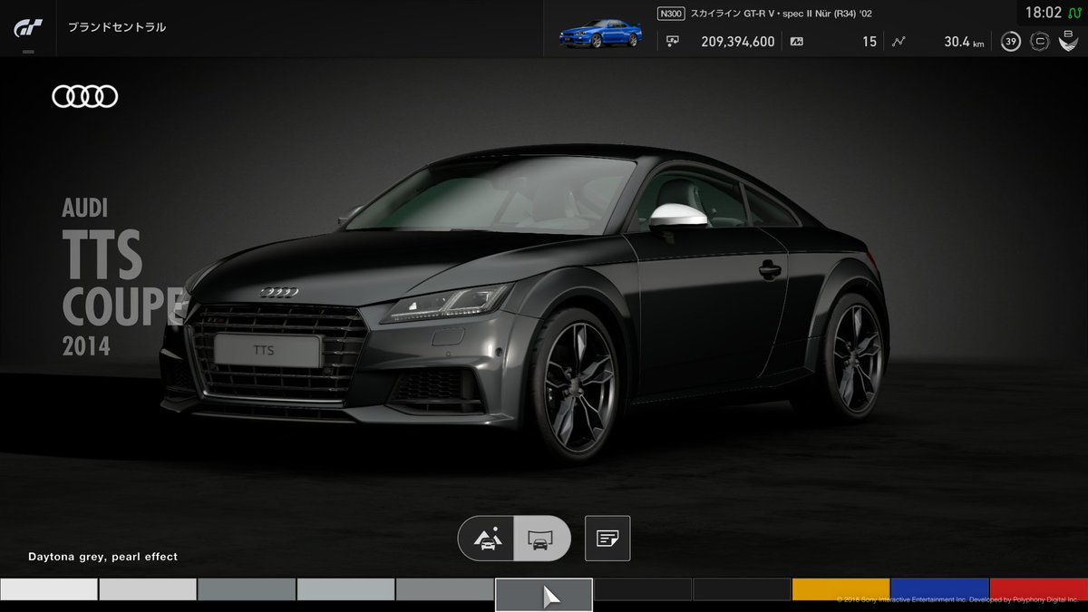Click the distance route icon beside 30.4 km
This screenshot has width=1088, height=612.
coord(899,41)
